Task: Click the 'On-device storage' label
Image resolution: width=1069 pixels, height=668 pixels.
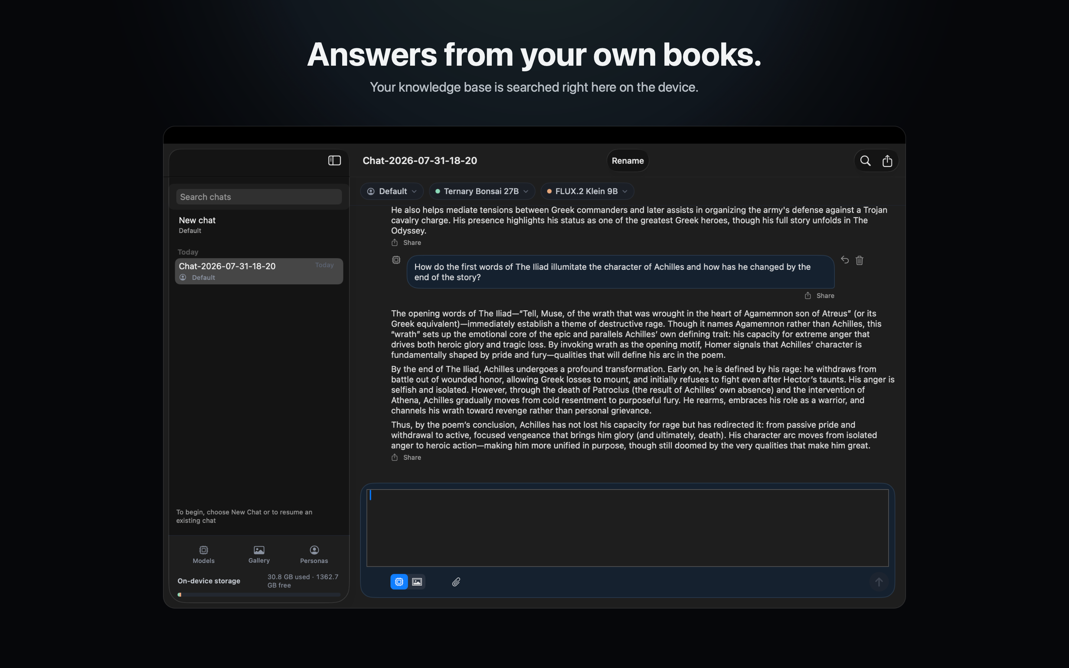Action: point(209,581)
